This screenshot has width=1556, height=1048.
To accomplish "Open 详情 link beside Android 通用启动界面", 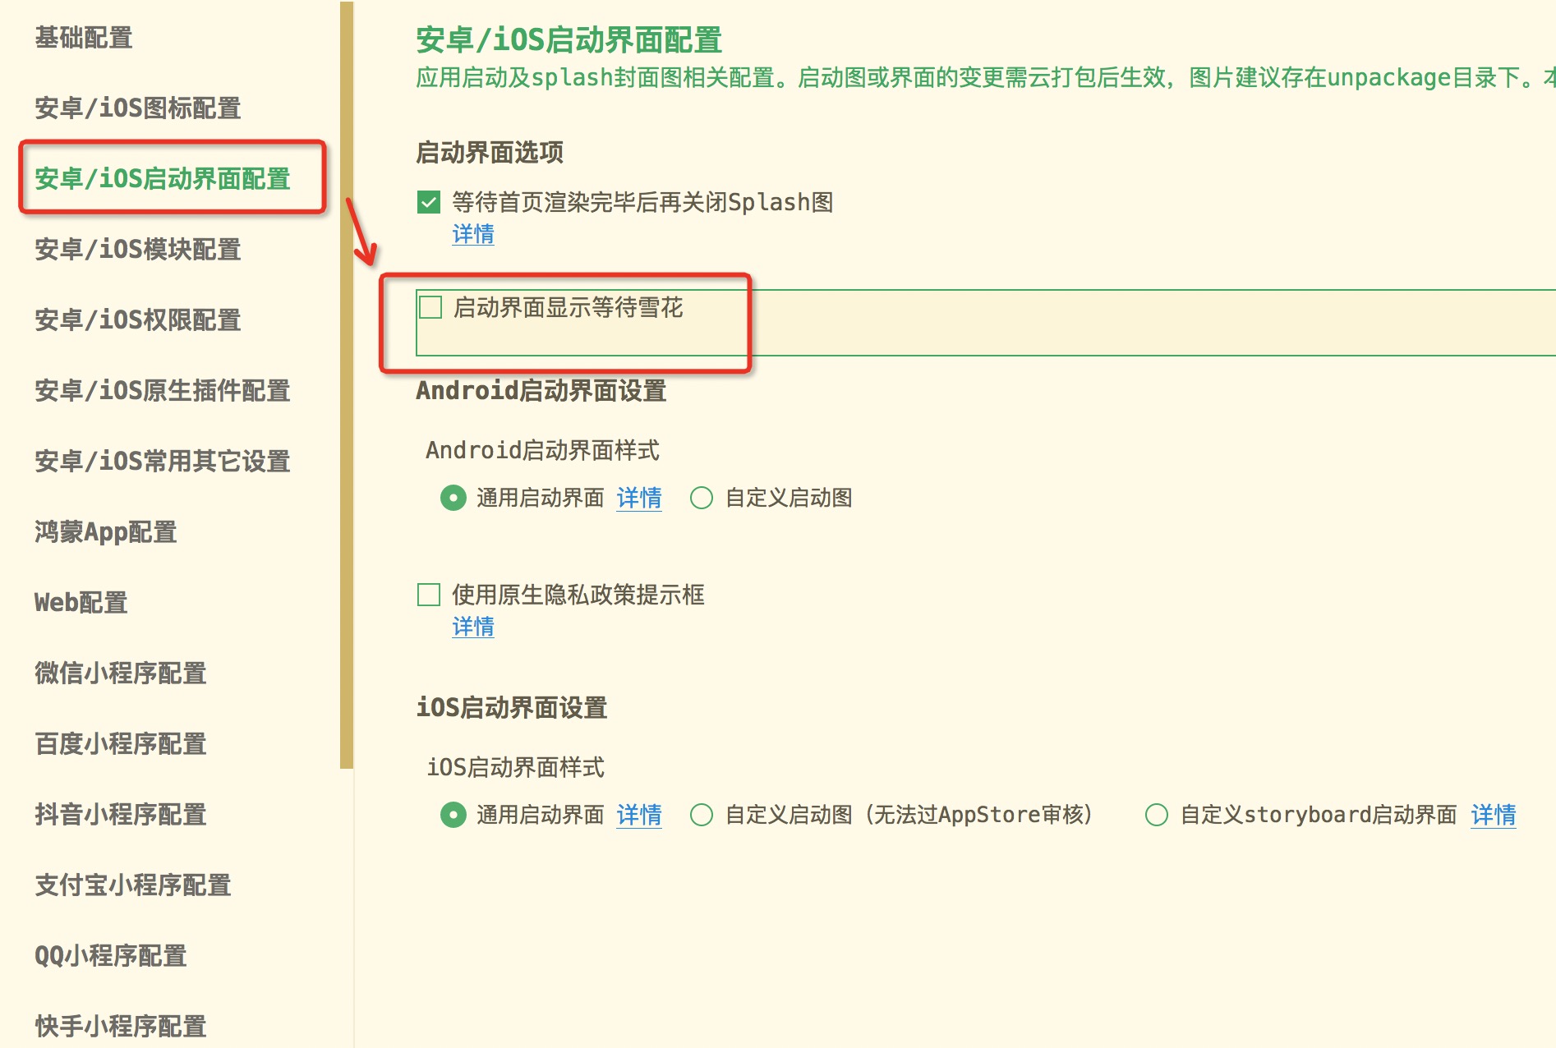I will point(639,498).
